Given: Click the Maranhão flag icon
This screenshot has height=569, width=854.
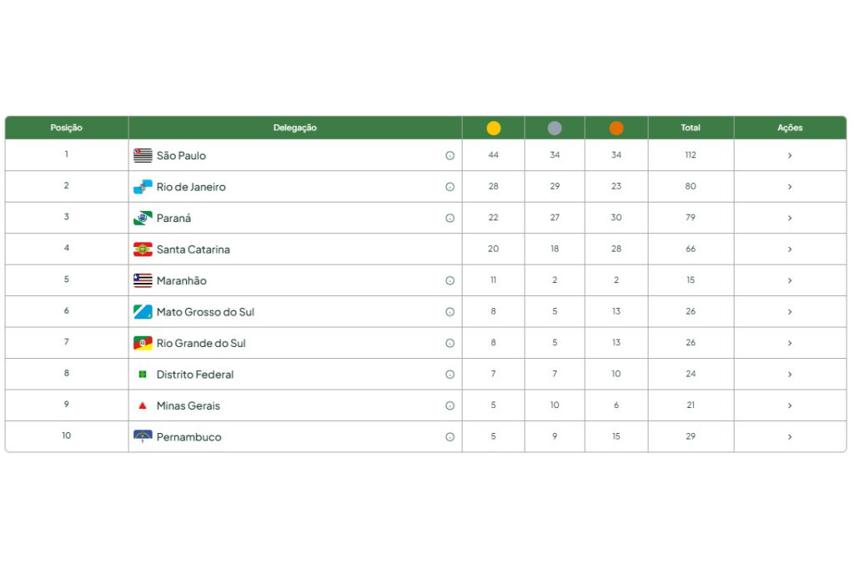Looking at the screenshot, I should (143, 280).
